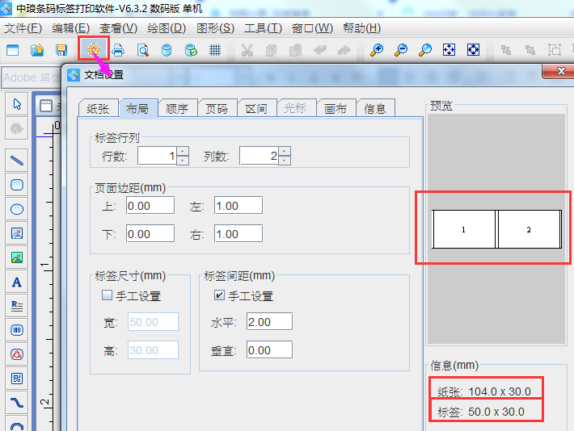Click the print icon in toolbar
The height and width of the screenshot is (431, 574).
point(118,50)
